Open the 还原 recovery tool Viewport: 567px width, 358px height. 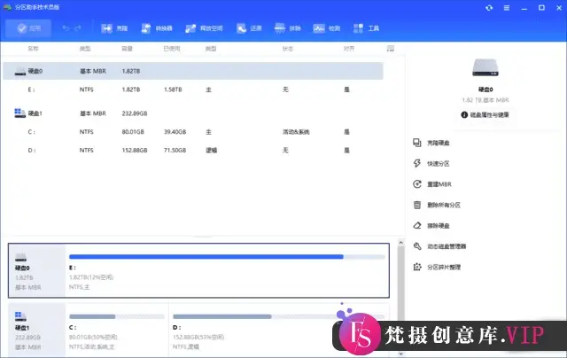coord(249,28)
